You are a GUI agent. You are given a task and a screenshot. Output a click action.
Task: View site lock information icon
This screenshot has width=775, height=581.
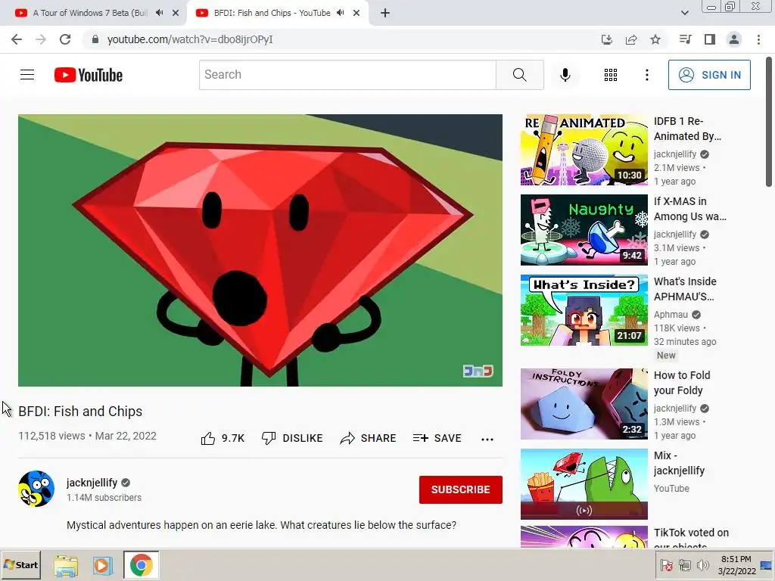click(95, 39)
